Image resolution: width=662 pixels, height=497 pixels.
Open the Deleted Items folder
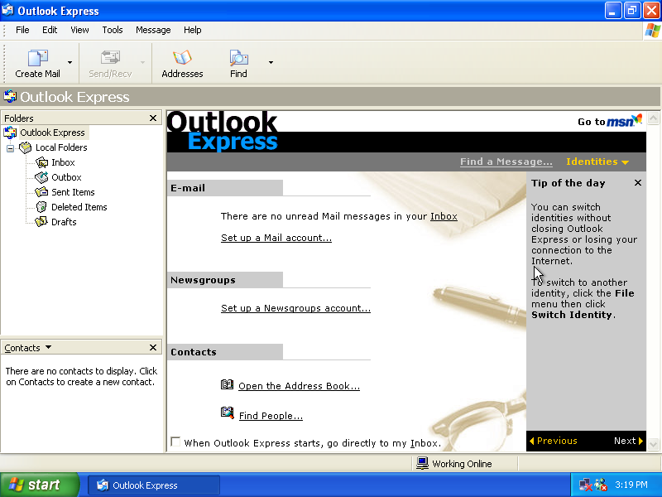click(78, 207)
